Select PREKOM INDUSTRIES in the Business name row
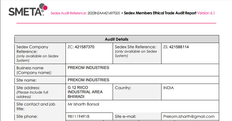The image size is (232, 121). [88, 68]
